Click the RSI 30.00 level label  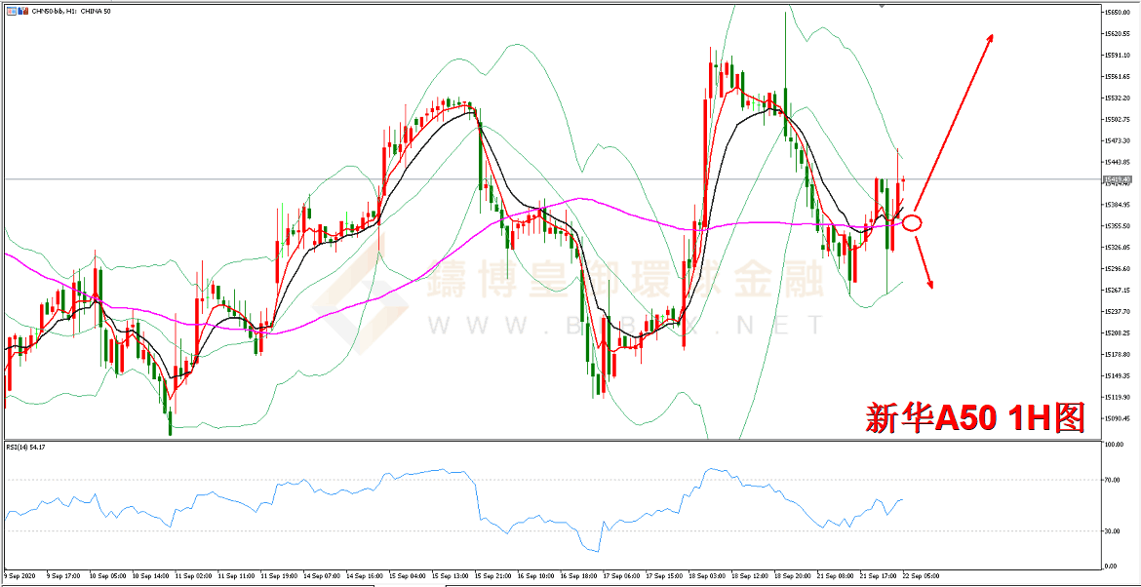pos(1111,531)
